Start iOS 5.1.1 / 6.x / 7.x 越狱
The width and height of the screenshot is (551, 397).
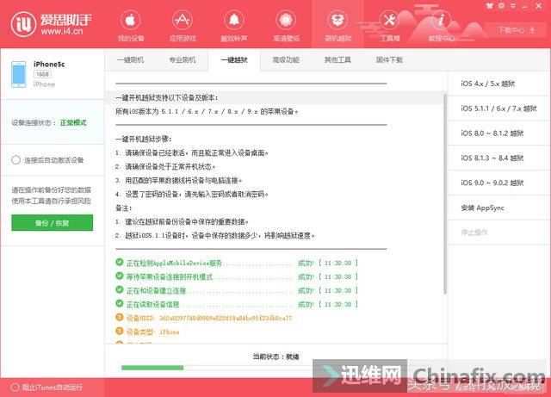499,109
